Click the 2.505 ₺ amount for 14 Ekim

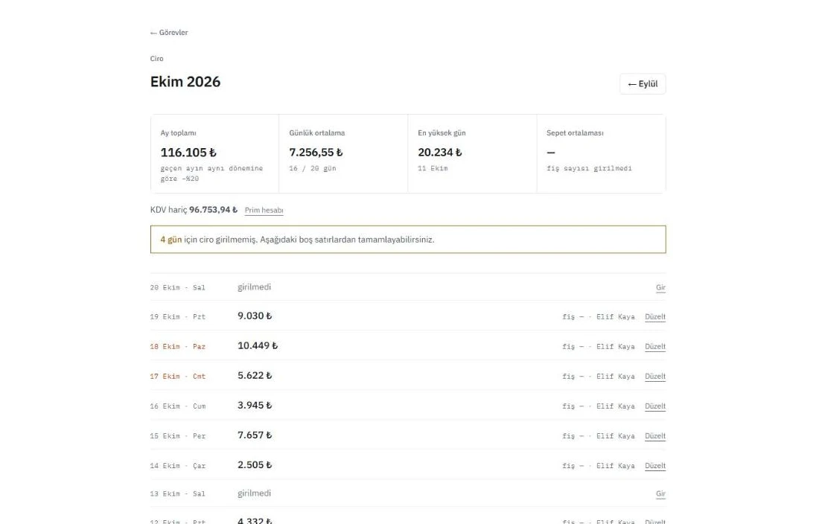click(x=255, y=464)
